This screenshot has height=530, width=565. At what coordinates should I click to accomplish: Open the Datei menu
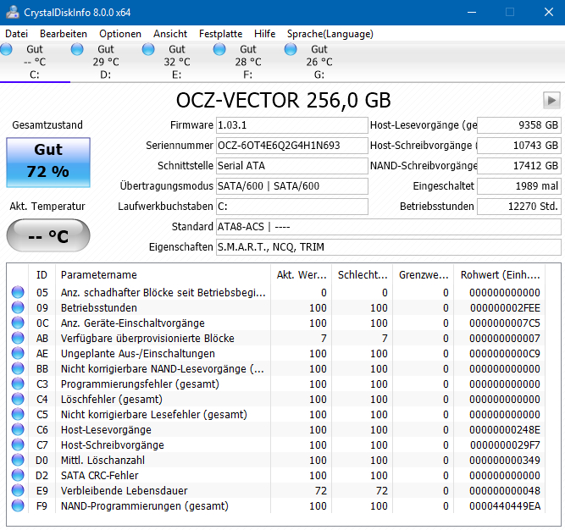click(x=17, y=34)
